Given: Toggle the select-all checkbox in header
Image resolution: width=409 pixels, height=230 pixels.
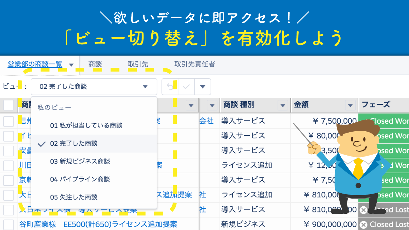Looking at the screenshot, I should coord(9,105).
